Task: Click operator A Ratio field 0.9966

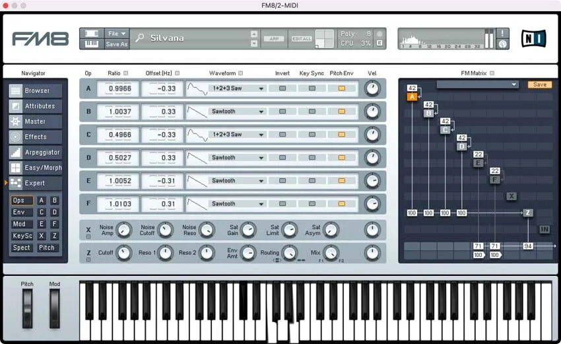Action: 118,88
